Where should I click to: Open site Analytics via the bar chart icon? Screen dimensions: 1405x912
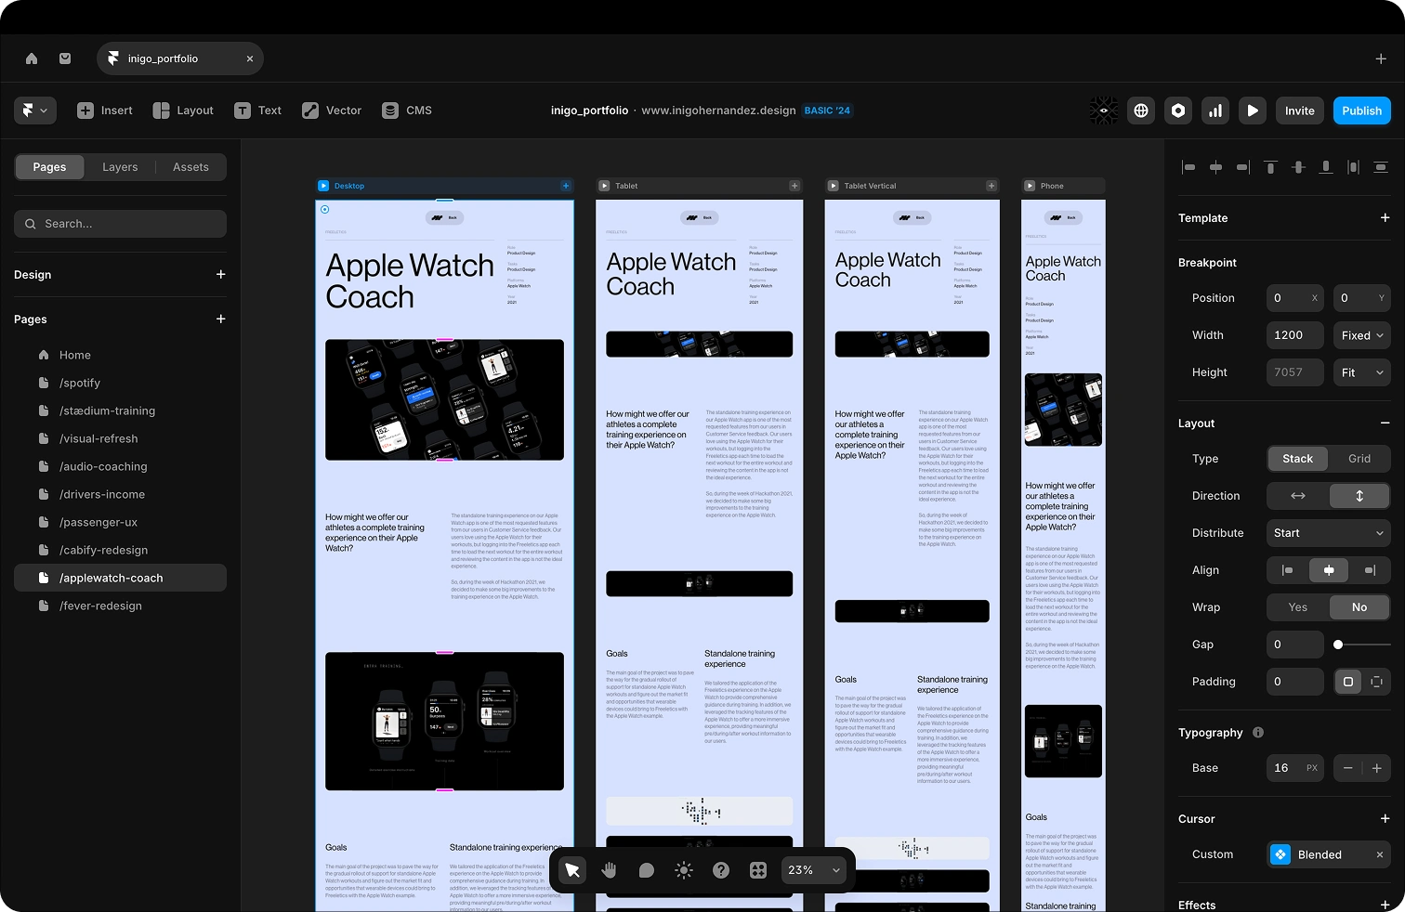[x=1215, y=110]
